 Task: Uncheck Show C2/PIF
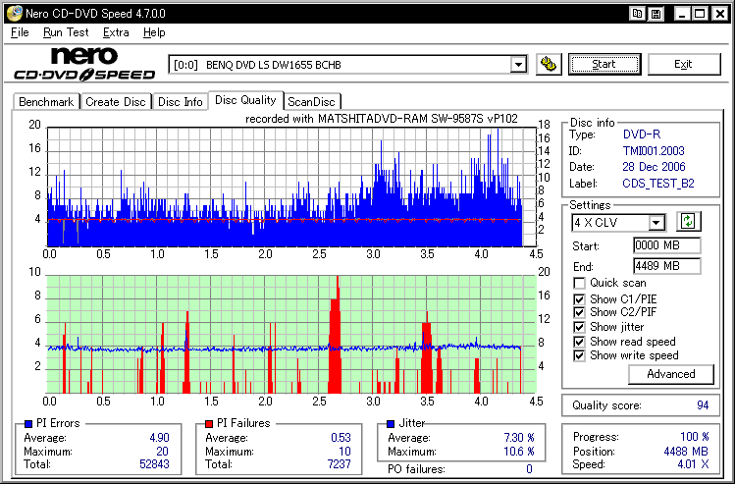[579, 312]
